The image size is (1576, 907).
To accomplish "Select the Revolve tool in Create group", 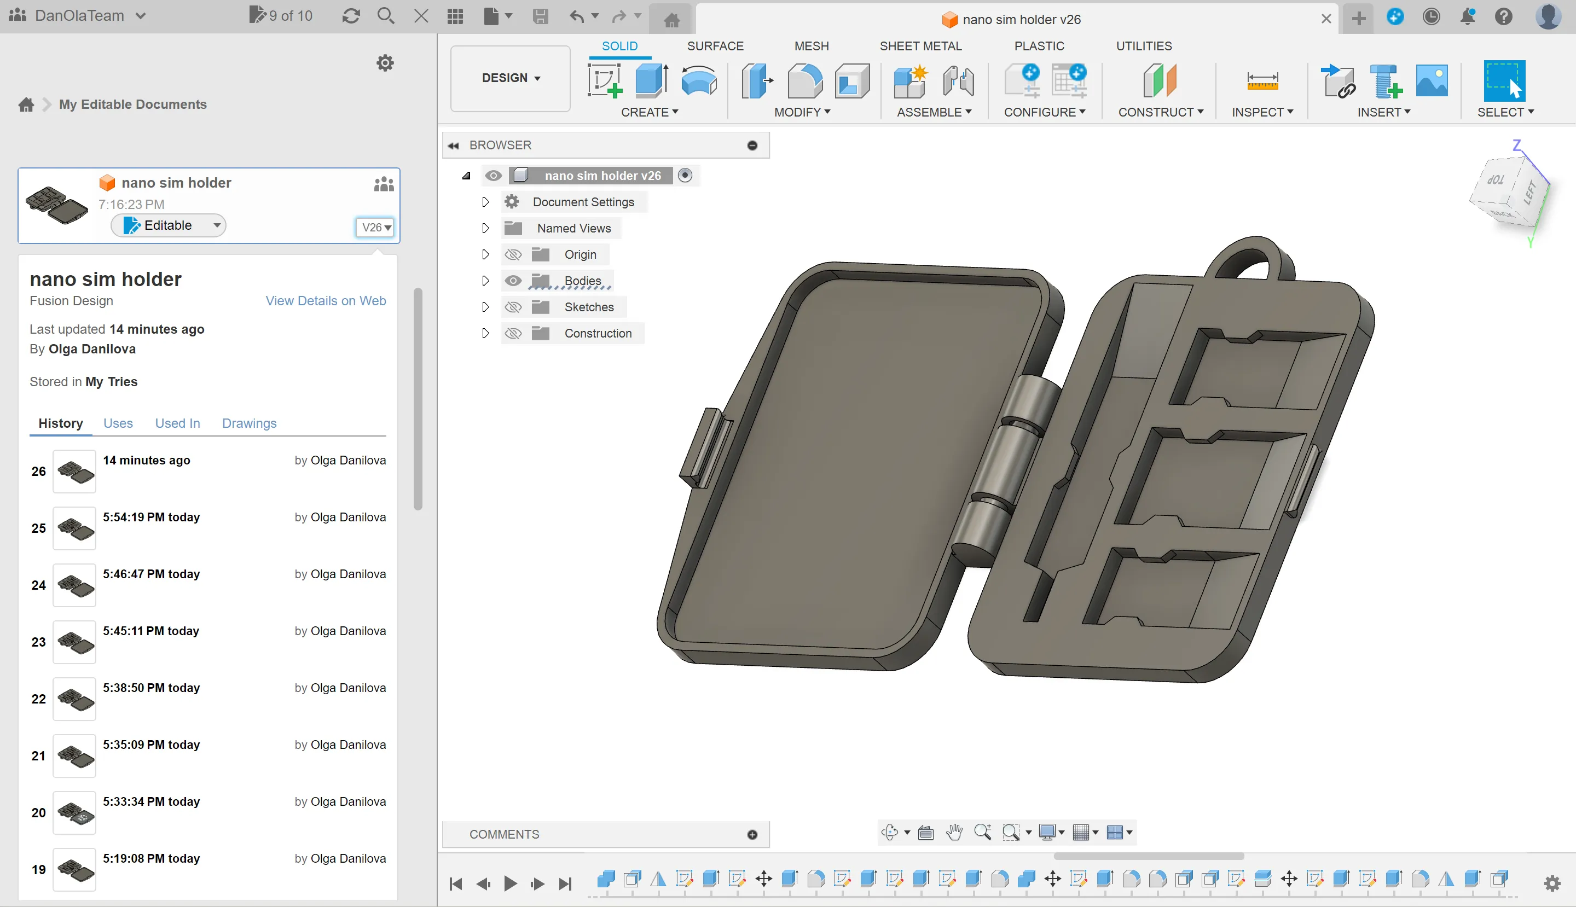I will [699, 80].
